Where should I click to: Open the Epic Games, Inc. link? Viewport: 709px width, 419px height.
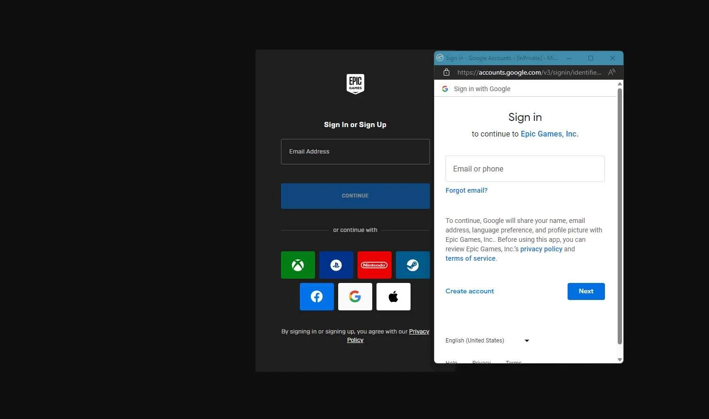click(x=549, y=134)
